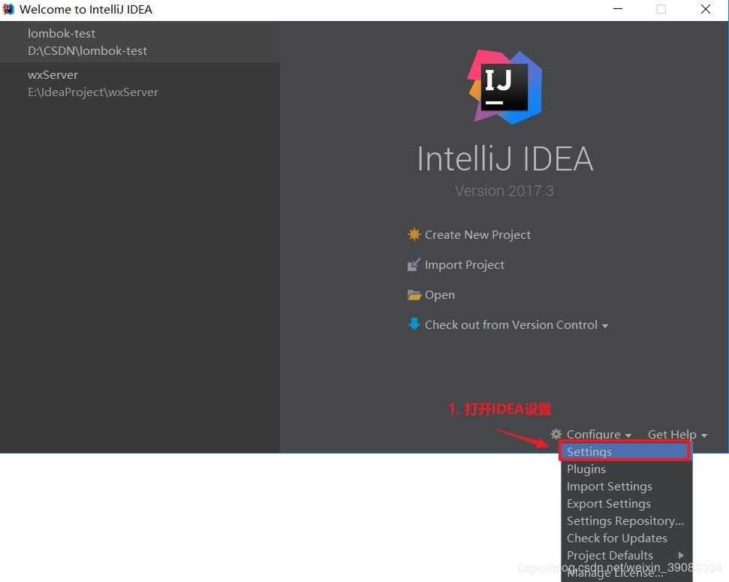The image size is (729, 582).
Task: Click the IDEA icon in the title bar
Action: pos(8,9)
